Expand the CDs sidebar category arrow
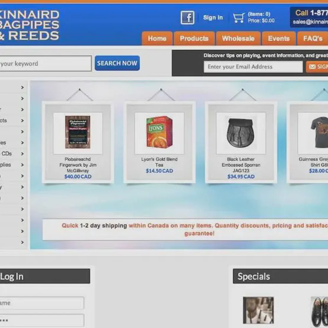This screenshot has height=328, width=328. [x=22, y=154]
